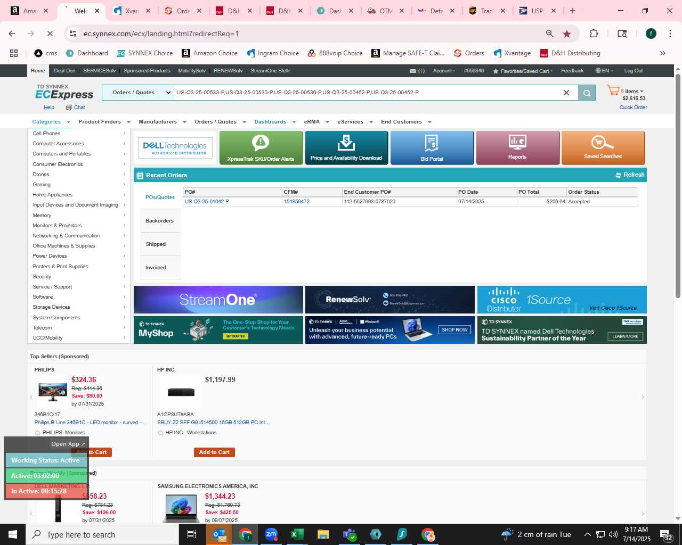
Task: Open Microsoft Teams from the taskbar
Action: pos(350,534)
